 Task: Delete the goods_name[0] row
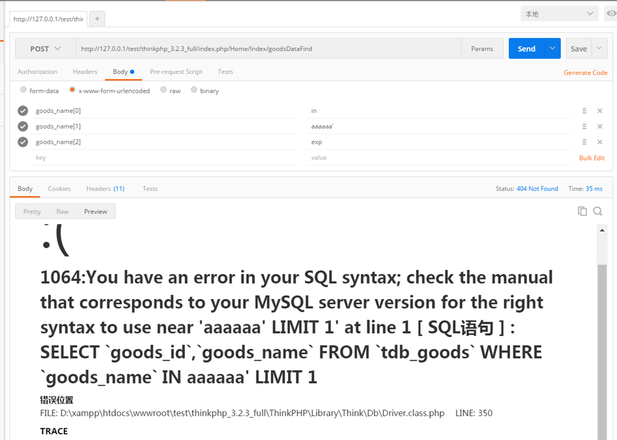(599, 111)
